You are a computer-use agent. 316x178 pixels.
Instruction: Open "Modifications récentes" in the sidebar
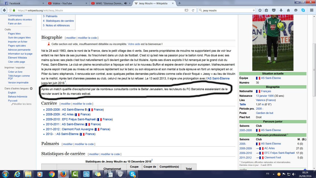click(x=20, y=20)
